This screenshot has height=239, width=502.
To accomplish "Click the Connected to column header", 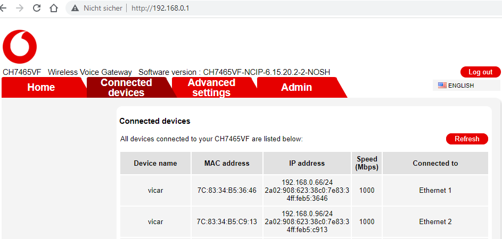I will point(435,164).
